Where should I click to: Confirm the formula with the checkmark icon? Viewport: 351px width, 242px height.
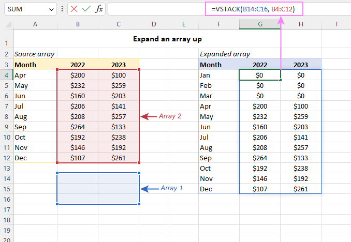click(86, 9)
